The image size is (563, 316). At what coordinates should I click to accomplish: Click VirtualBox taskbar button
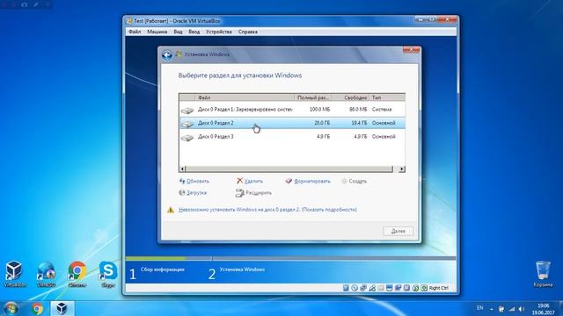[62, 308]
